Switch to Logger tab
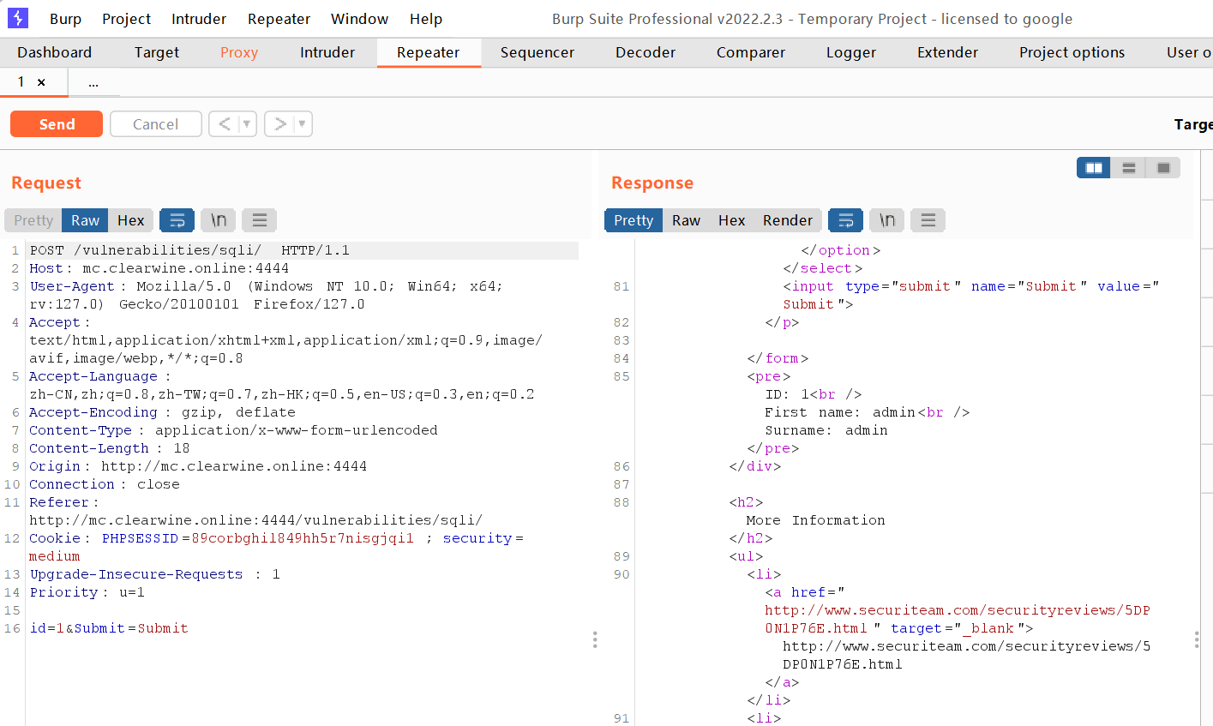Image resolution: width=1213 pixels, height=726 pixels. (851, 52)
